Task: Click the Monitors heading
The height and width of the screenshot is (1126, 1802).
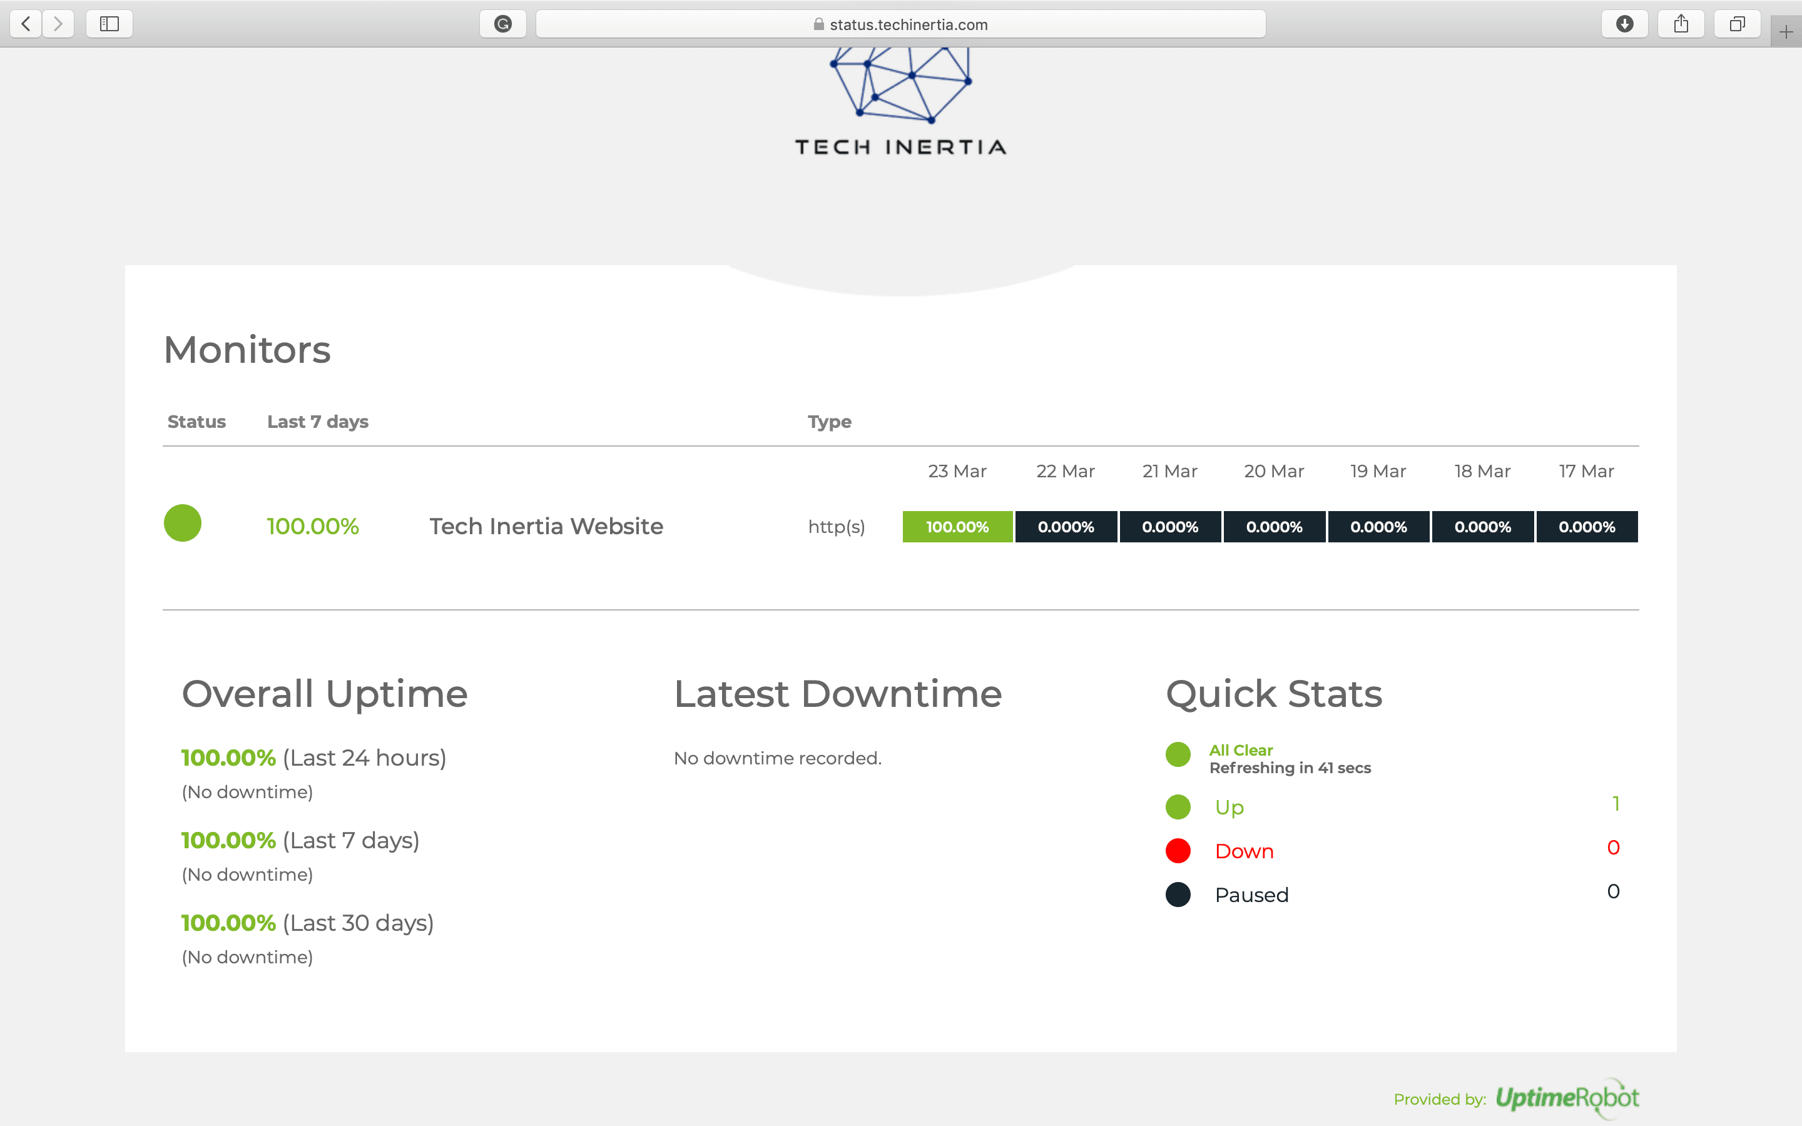Action: (247, 350)
